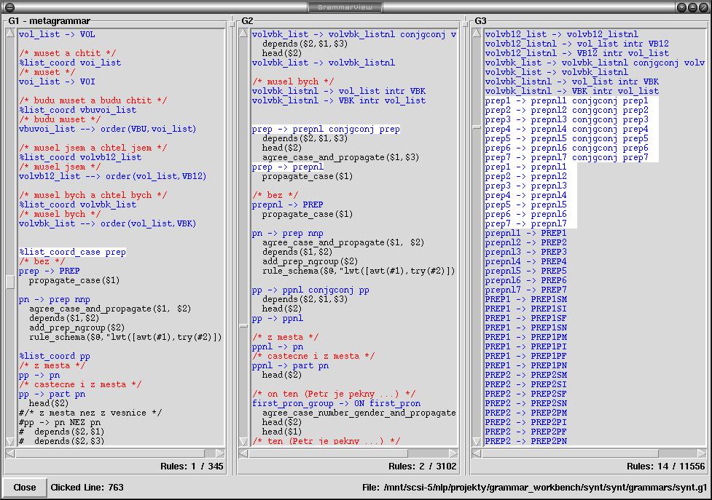Viewport: 712px width, 500px height.
Task: Click the GrammarView title label
Action: 345,7
